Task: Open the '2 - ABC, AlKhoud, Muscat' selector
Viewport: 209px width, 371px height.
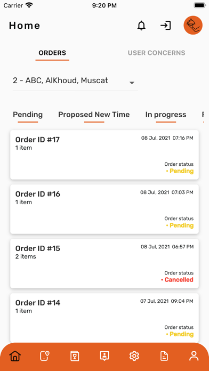Action: [75, 80]
